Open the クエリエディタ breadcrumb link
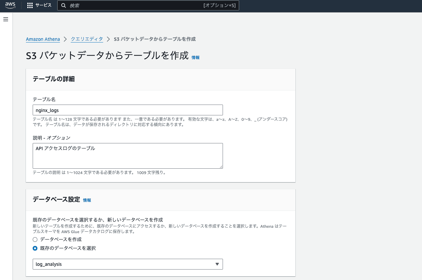Viewport: 422px width, 280px height. click(x=87, y=39)
